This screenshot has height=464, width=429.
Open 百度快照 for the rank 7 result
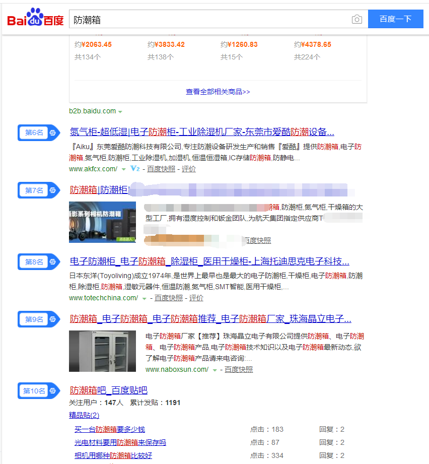258,241
